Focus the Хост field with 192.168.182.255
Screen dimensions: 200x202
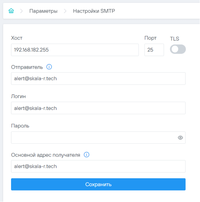tap(75, 50)
